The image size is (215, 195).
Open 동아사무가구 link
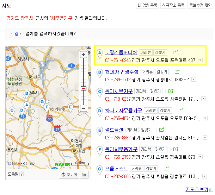coord(119,91)
